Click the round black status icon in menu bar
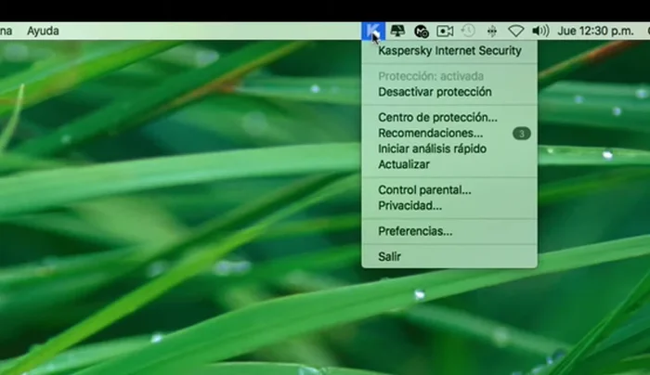Image resolution: width=650 pixels, height=375 pixels. (421, 31)
